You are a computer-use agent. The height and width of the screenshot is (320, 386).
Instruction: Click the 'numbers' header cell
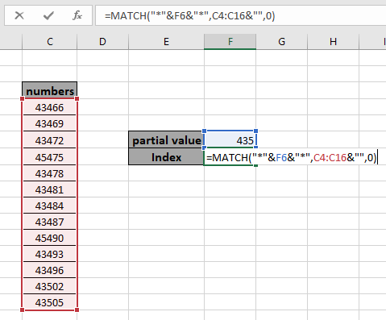point(50,90)
